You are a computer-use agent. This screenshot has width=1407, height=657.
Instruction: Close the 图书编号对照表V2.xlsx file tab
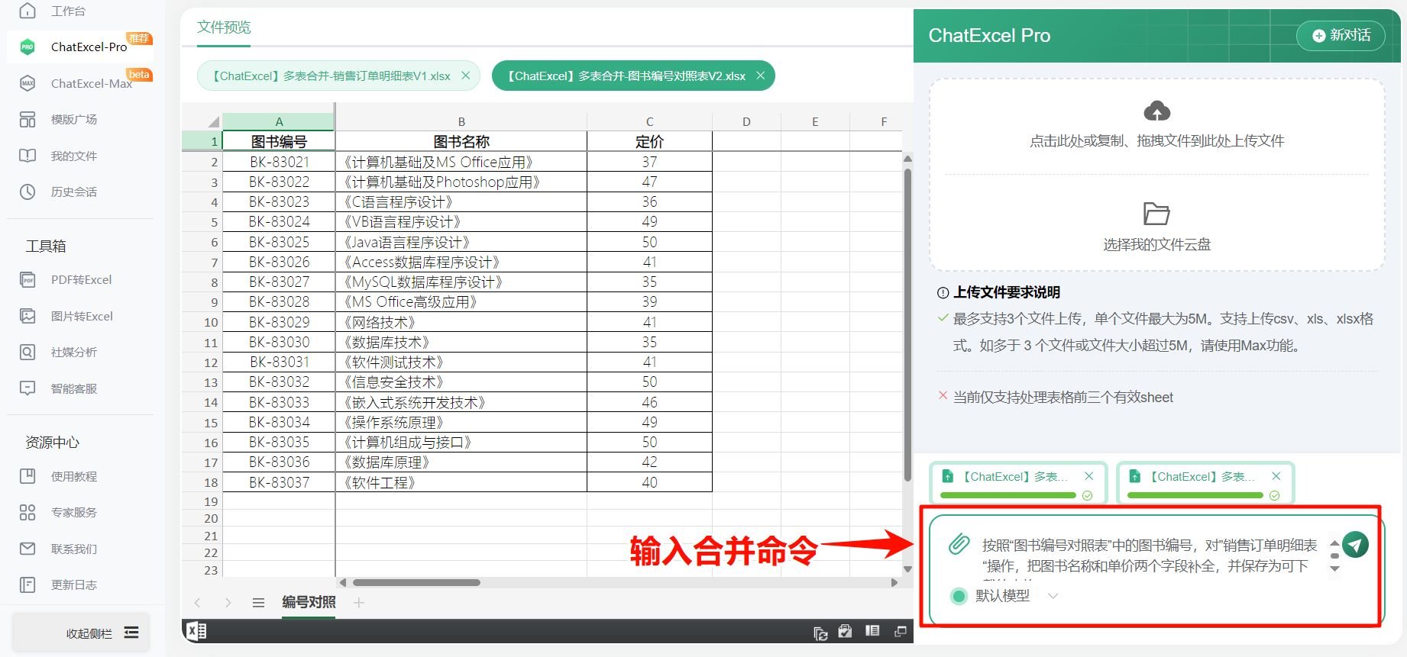tap(760, 76)
